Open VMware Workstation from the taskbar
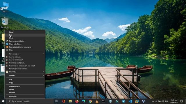Screen dimensions: 186x104 pyautogui.click(x=137, y=101)
